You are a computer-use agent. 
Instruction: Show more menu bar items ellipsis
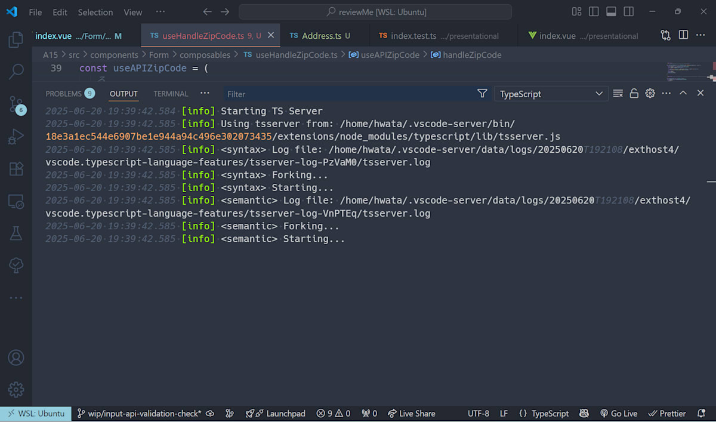click(x=160, y=12)
